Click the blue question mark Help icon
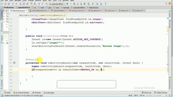Viewport: 173px width, 97px height. [105, 4]
